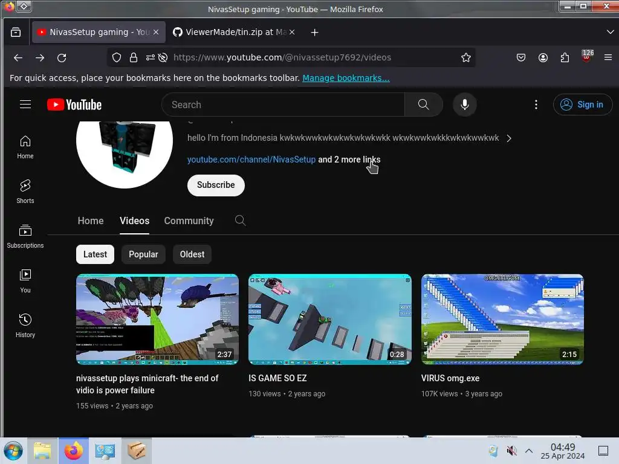Viewport: 619px width, 464px height.
Task: Click the Subscribe button
Action: pos(216,185)
